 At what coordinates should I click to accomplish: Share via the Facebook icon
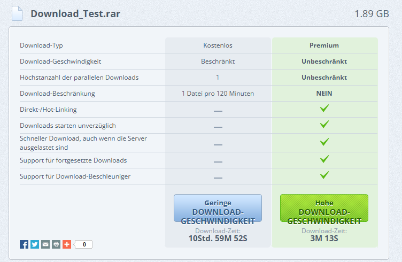[x=24, y=244]
